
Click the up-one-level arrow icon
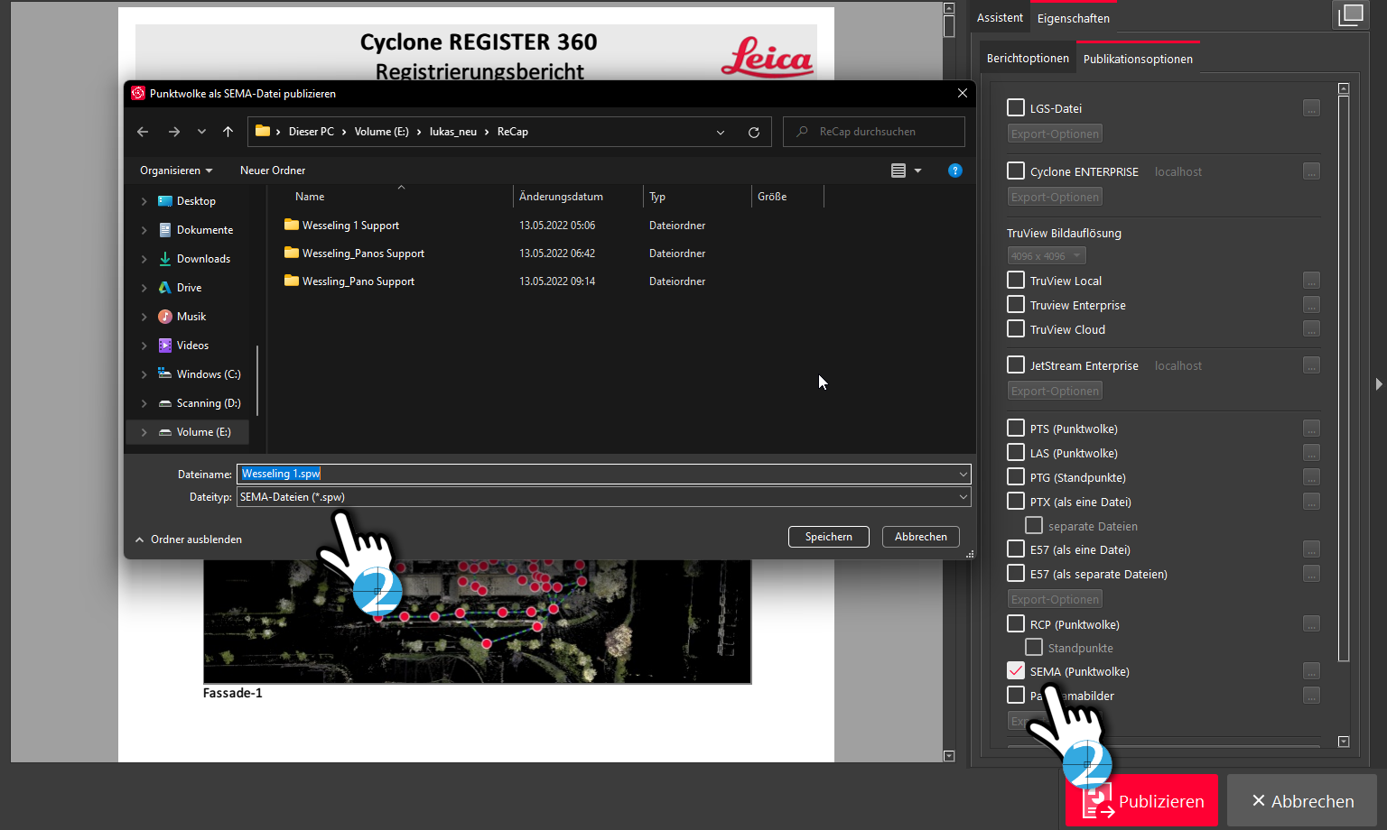(228, 132)
